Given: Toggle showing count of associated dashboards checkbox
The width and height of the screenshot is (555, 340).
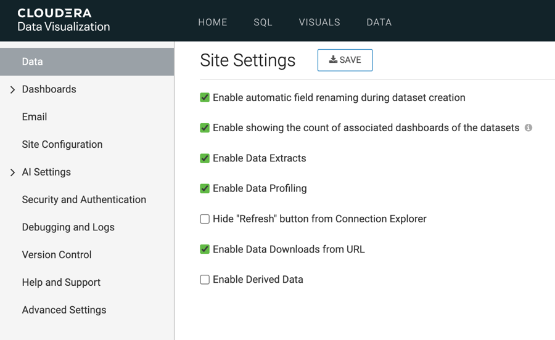Looking at the screenshot, I should point(205,128).
